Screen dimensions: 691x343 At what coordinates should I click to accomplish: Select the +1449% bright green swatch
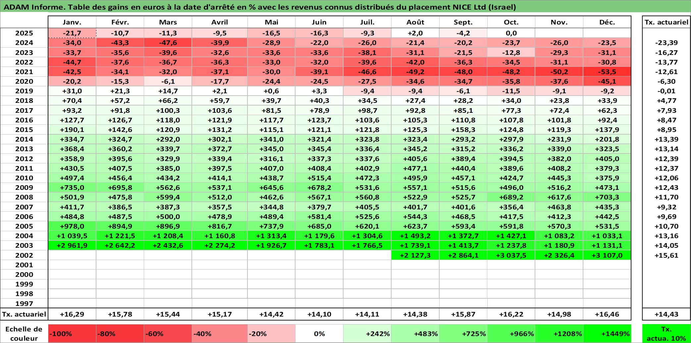point(607,333)
